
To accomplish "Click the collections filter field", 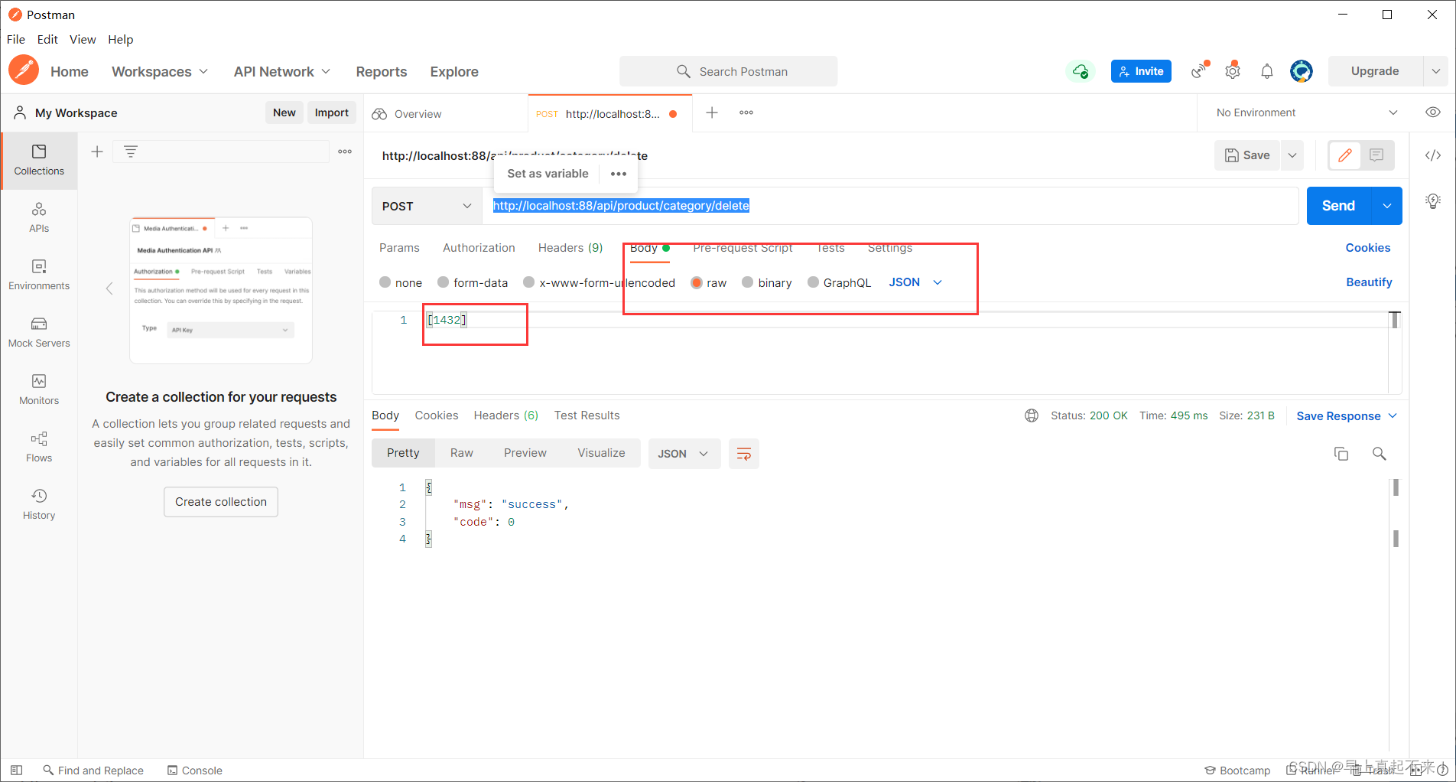I will pyautogui.click(x=221, y=152).
